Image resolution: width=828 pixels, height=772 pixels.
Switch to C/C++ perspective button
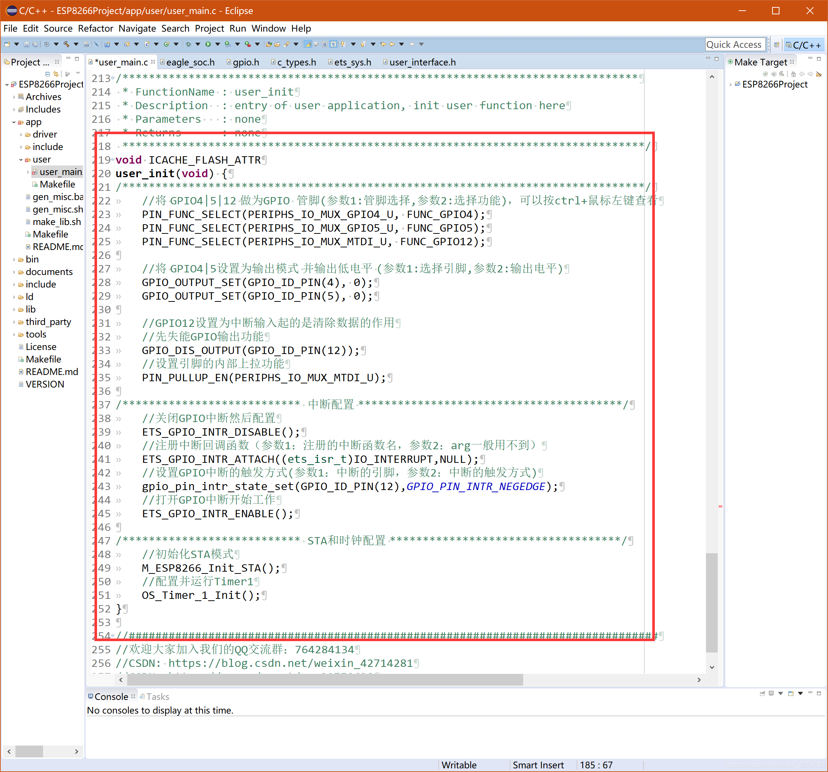[804, 44]
